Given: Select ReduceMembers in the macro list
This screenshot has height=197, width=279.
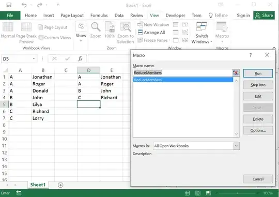Looking at the screenshot, I should coord(183,80).
